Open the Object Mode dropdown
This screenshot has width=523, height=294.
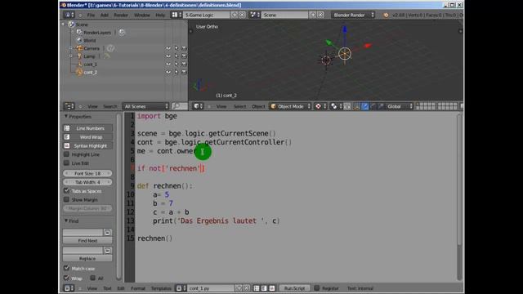(290, 106)
